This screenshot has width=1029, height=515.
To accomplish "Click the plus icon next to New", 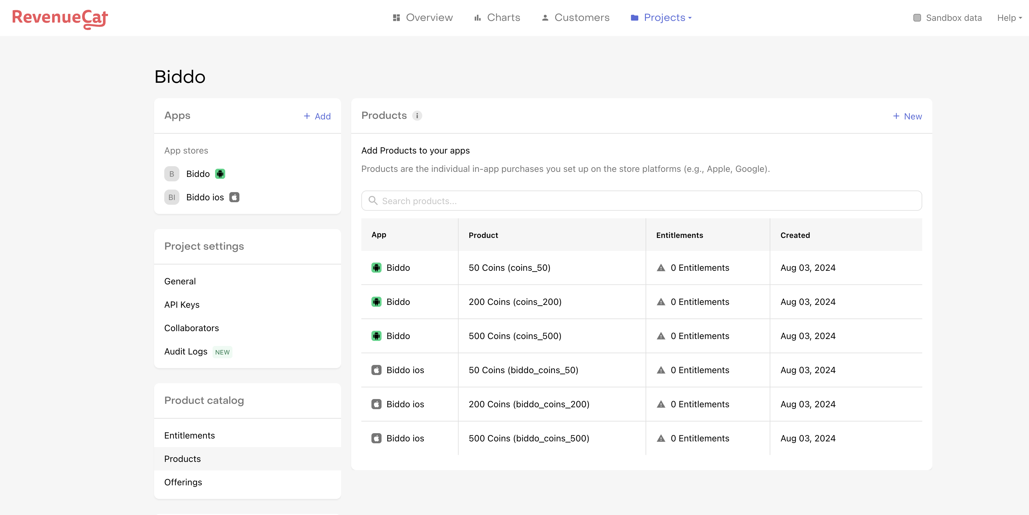I will [x=896, y=116].
